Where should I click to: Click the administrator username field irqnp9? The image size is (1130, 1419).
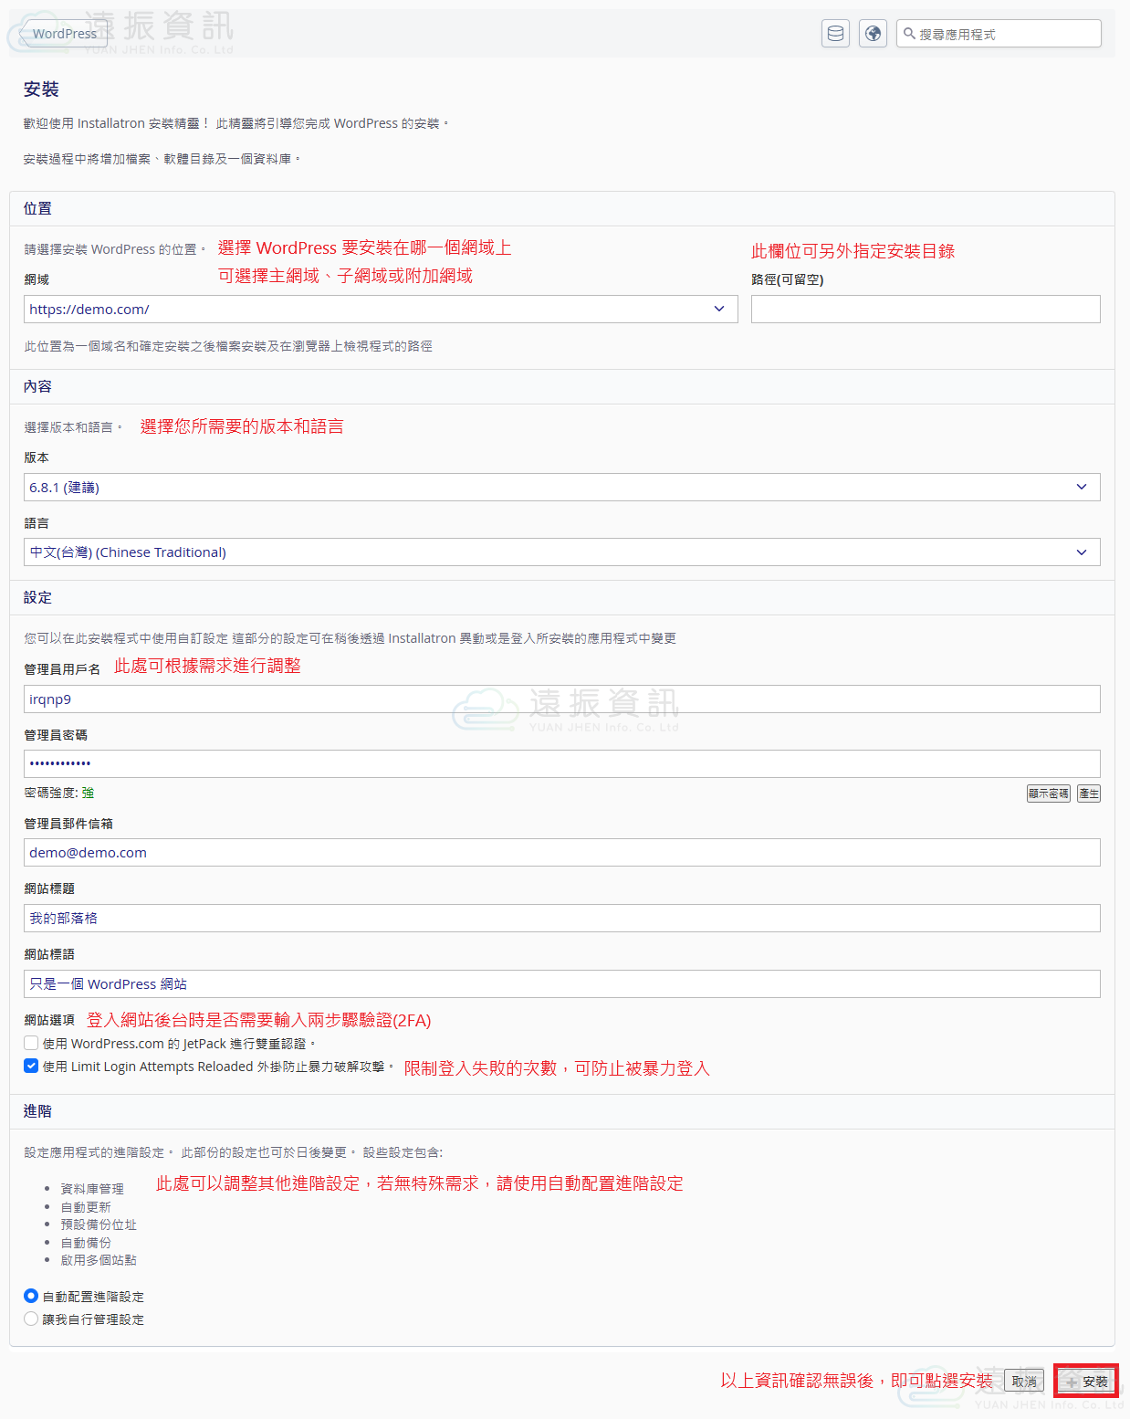pyautogui.click(x=561, y=699)
